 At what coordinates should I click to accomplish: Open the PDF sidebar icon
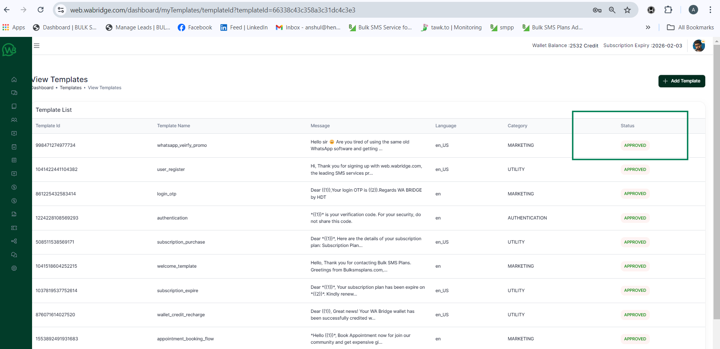click(14, 214)
